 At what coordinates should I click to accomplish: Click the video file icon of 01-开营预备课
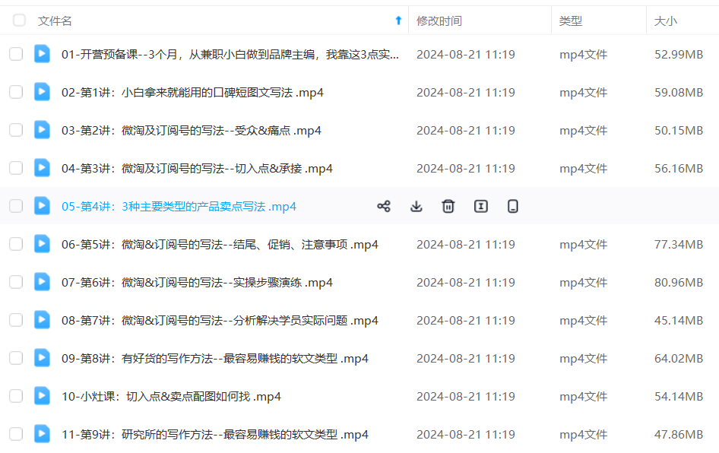tap(42, 54)
